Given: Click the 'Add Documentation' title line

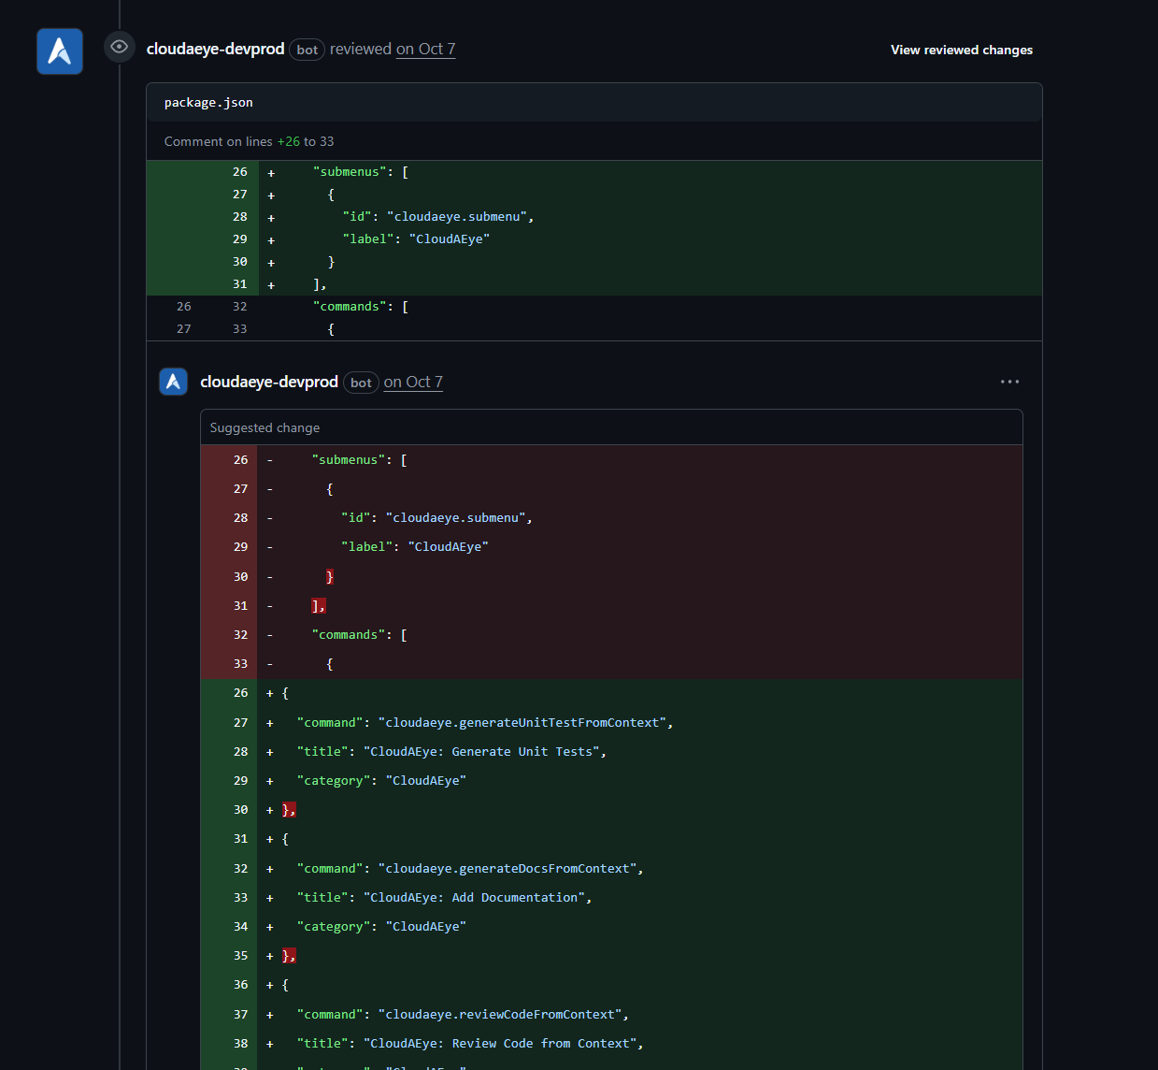Looking at the screenshot, I should pyautogui.click(x=444, y=898).
